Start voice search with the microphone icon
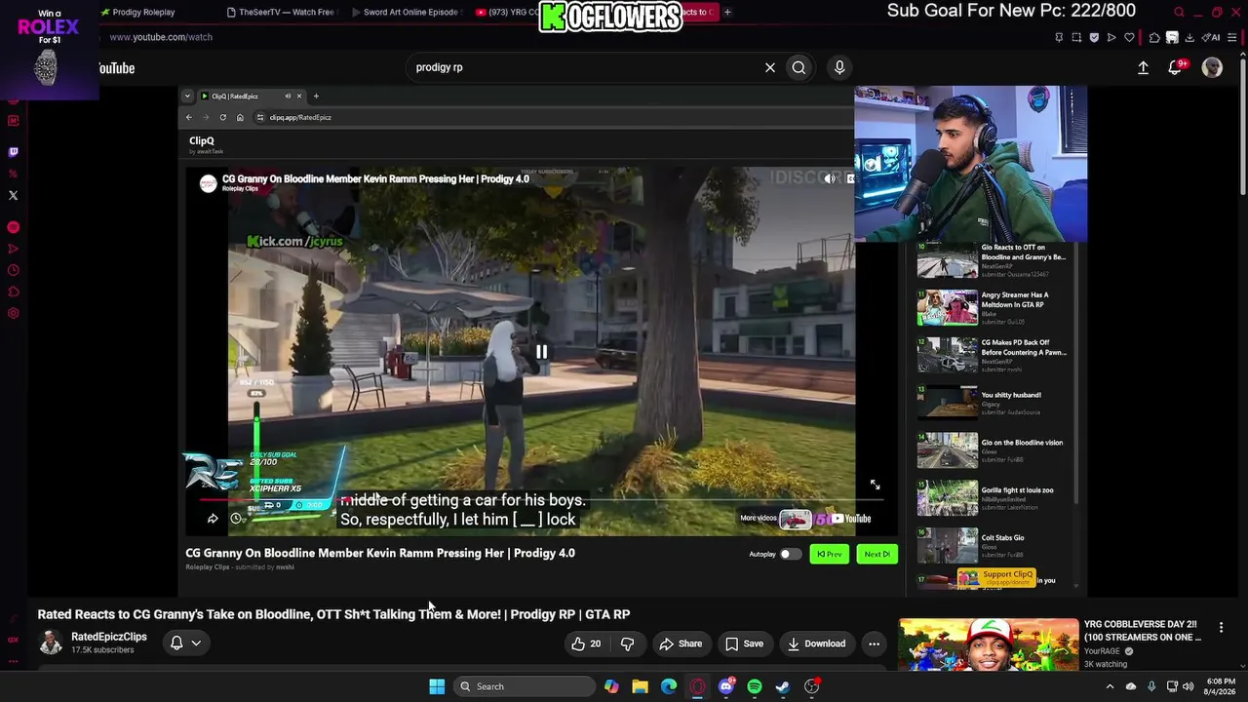Image resolution: width=1248 pixels, height=702 pixels. [x=839, y=67]
